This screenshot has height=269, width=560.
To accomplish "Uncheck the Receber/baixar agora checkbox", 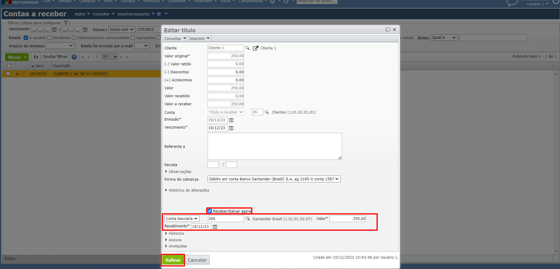I will point(210,211).
